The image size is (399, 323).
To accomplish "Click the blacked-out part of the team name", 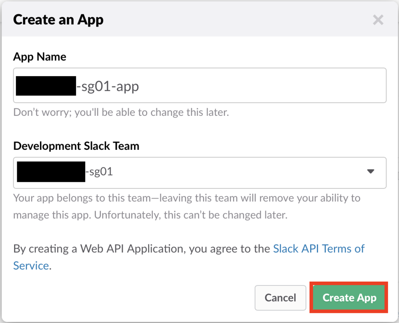I will point(51,172).
